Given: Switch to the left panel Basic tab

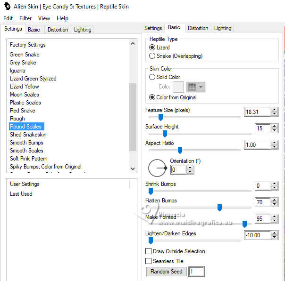Looking at the screenshot, I should point(34,30).
